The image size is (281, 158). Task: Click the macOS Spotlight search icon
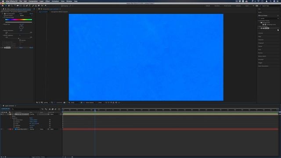click(270, 1)
